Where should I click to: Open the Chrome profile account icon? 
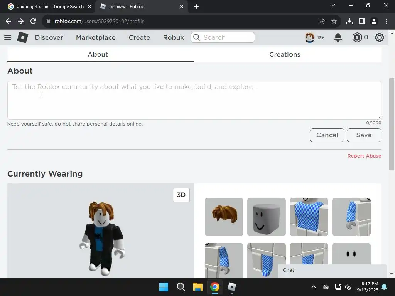(x=374, y=22)
